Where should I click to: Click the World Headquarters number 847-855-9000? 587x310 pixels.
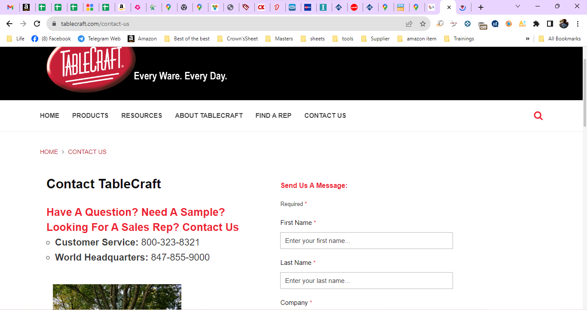[x=180, y=258]
